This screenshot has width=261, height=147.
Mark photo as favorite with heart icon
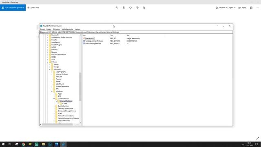130,8
